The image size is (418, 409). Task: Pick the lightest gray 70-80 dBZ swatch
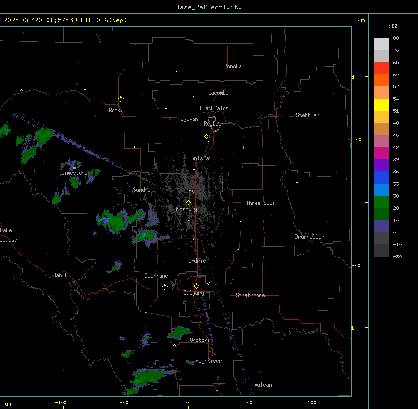tap(381, 44)
